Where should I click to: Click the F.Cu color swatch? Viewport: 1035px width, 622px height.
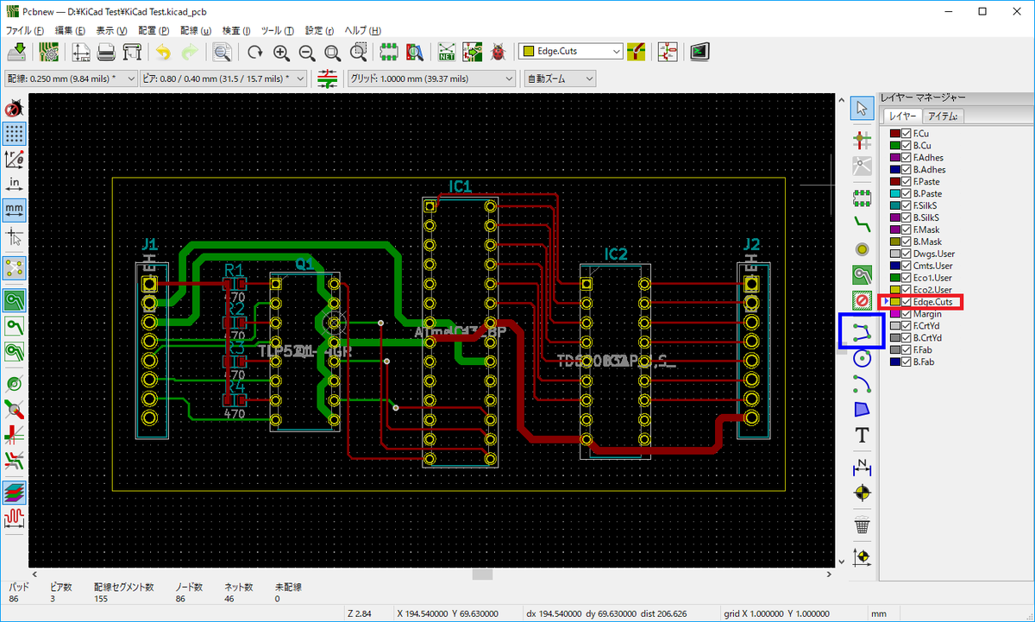tap(894, 134)
